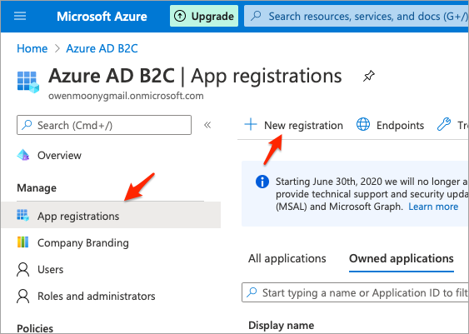Screen dimensions: 469x334
Task: Click the App registrations grid icon
Action: coord(22,215)
